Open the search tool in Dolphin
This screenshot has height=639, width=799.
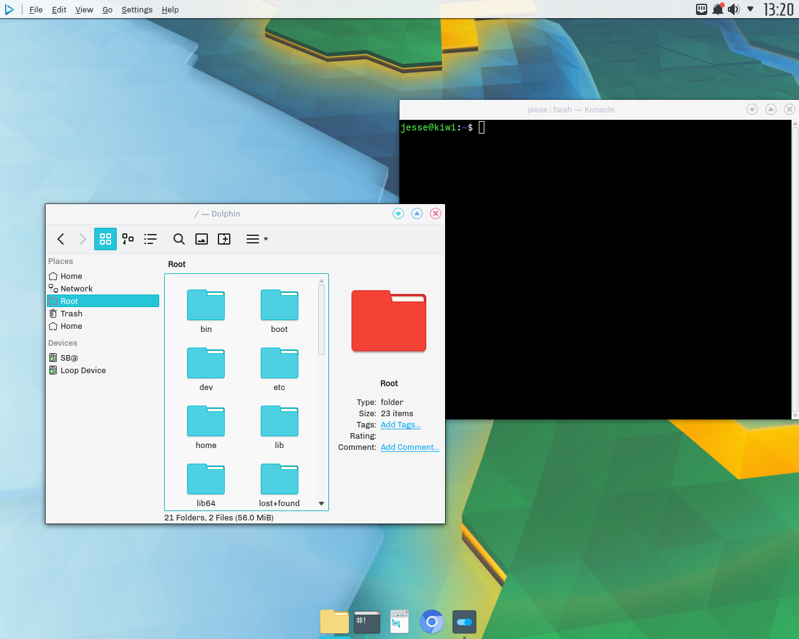(x=179, y=239)
